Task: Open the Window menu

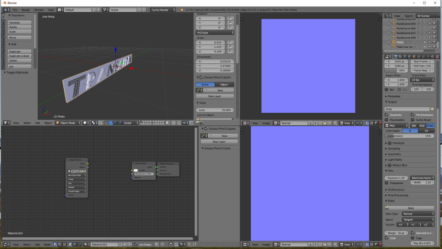Action: pos(39,10)
